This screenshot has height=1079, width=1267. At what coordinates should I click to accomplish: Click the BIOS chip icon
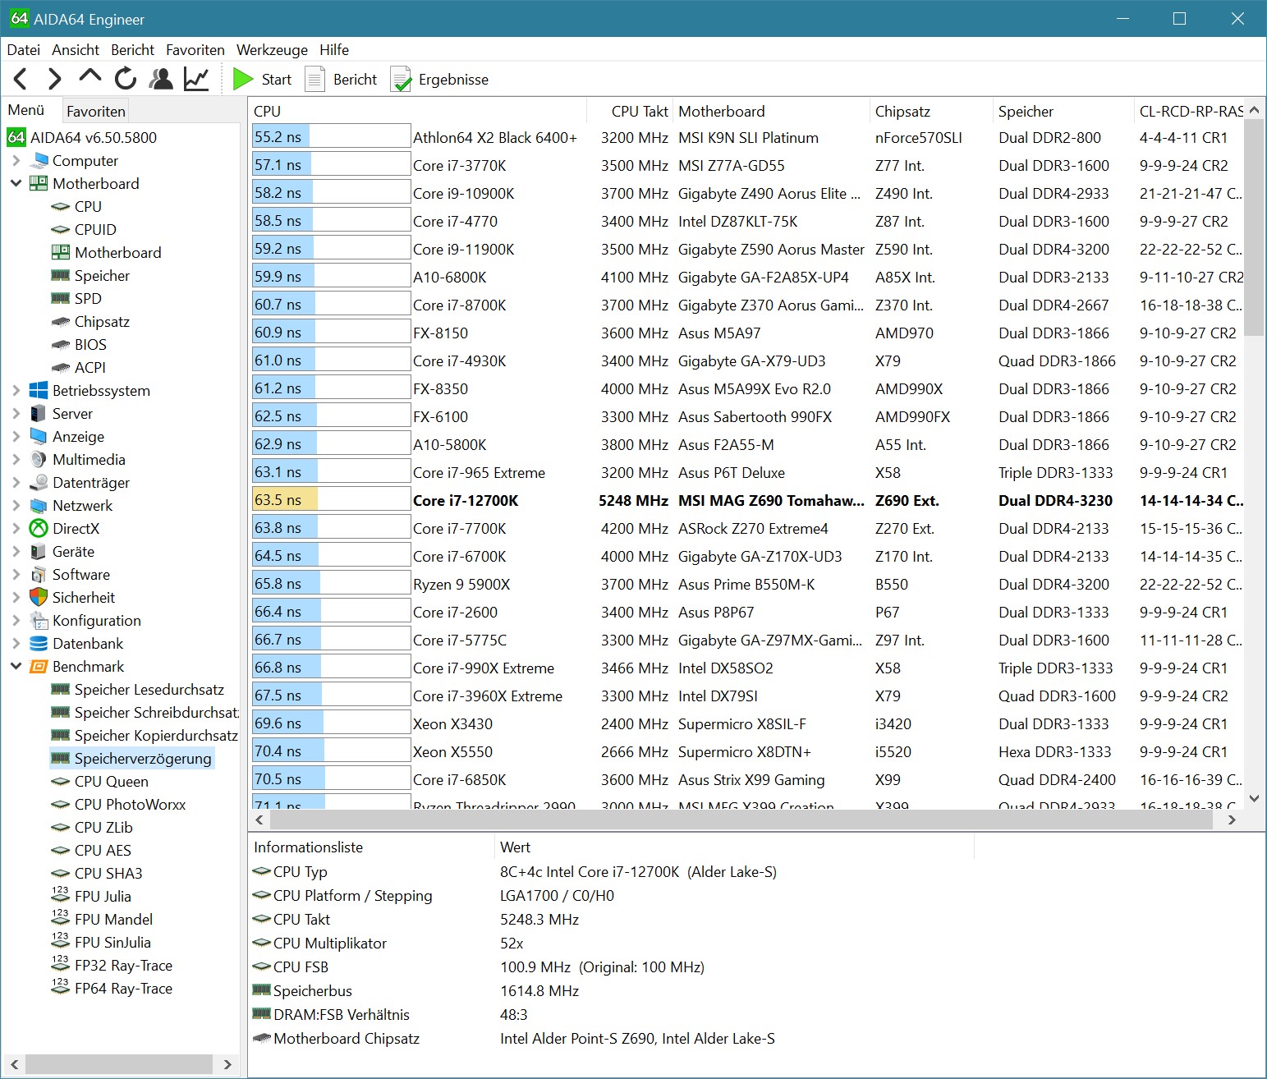click(61, 344)
